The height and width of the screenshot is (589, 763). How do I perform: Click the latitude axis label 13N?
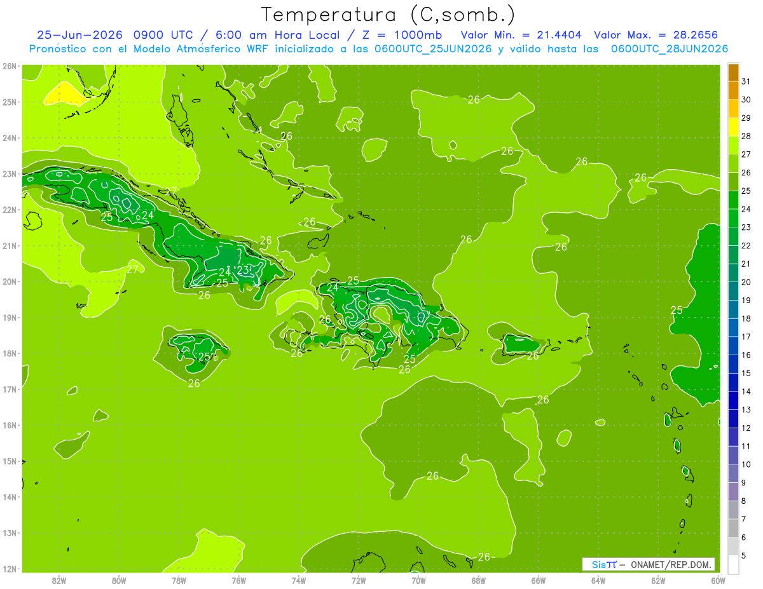tap(10, 532)
